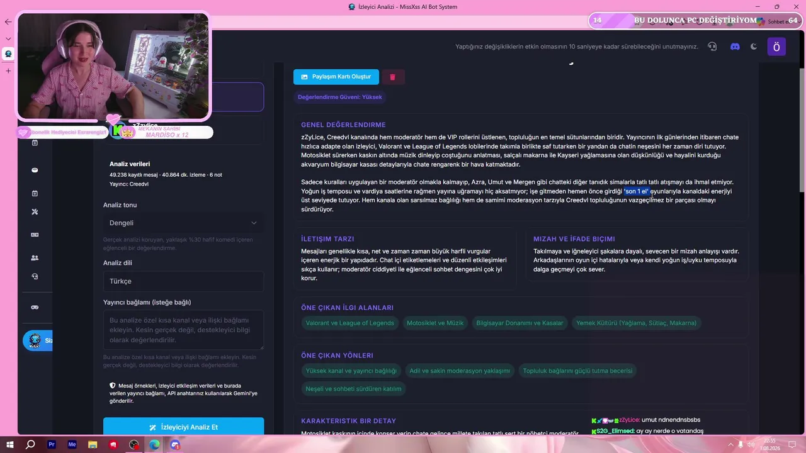Click the blue robot avatar button in sidebar
This screenshot has height=453, width=806.
[37, 340]
